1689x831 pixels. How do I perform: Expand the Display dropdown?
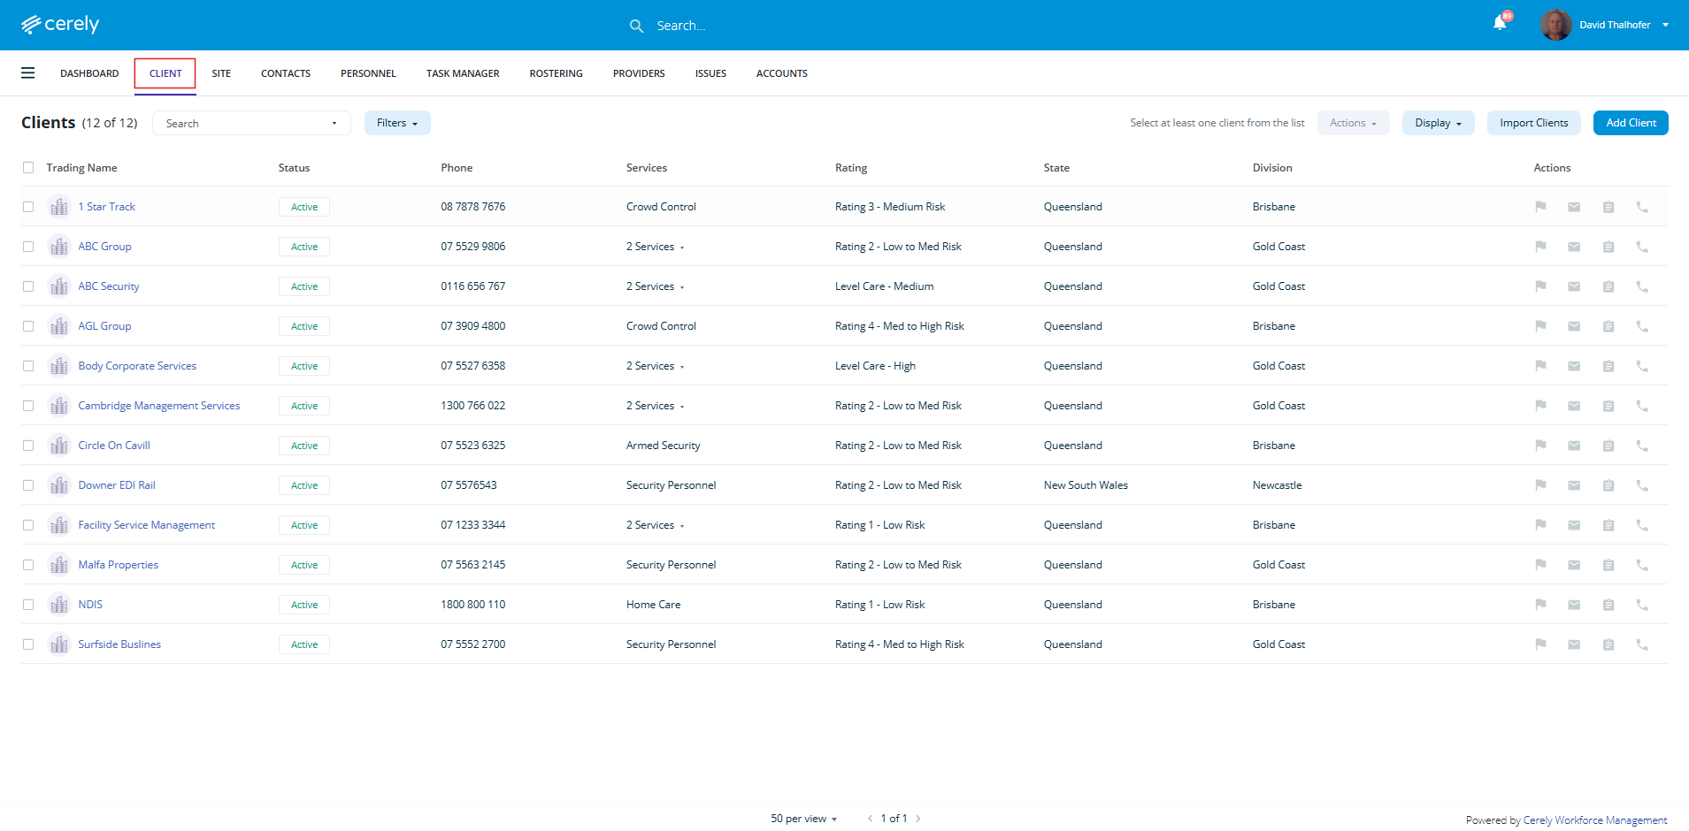pos(1438,123)
